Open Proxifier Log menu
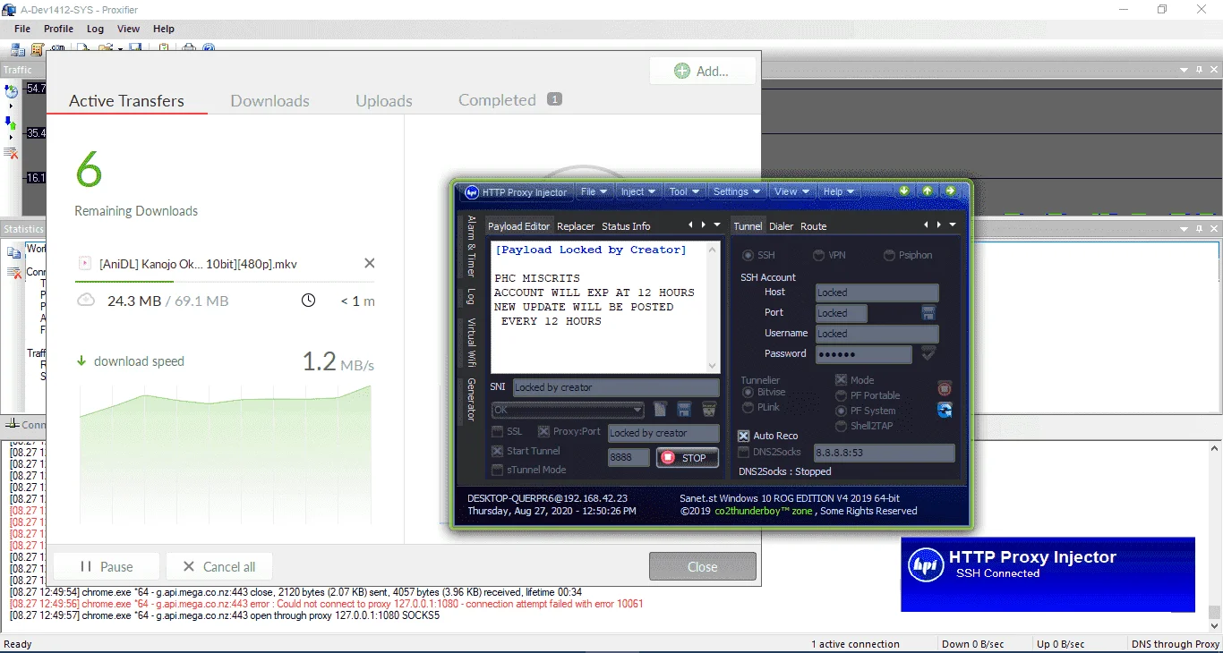Screen dimensions: 1223x653 tap(95, 29)
